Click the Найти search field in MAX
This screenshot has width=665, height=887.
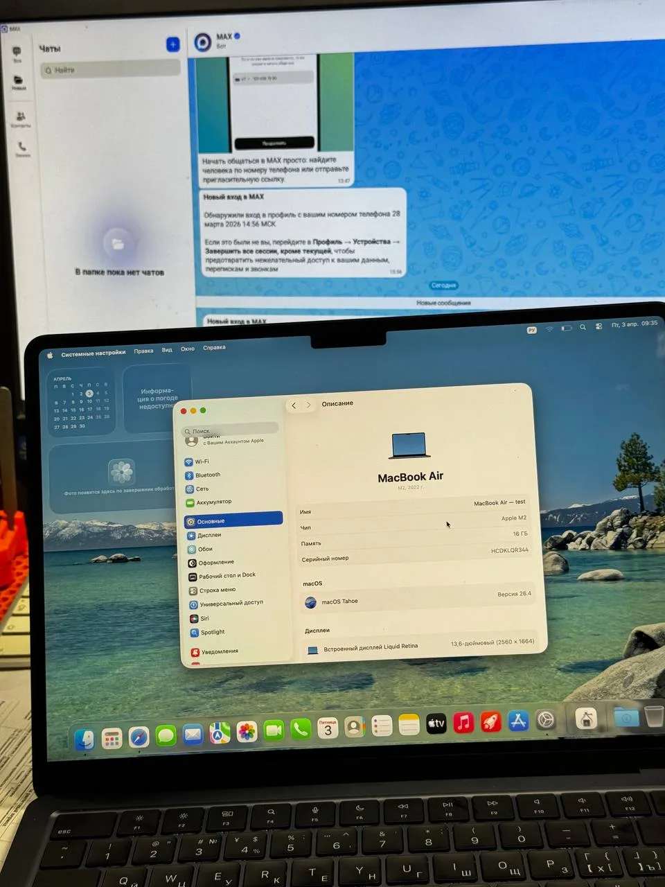[x=109, y=69]
